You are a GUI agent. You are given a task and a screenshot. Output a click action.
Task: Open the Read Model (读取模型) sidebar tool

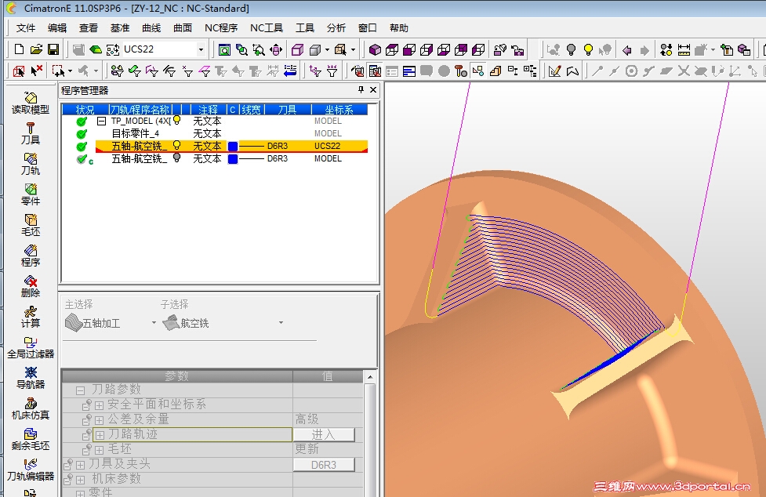31,103
